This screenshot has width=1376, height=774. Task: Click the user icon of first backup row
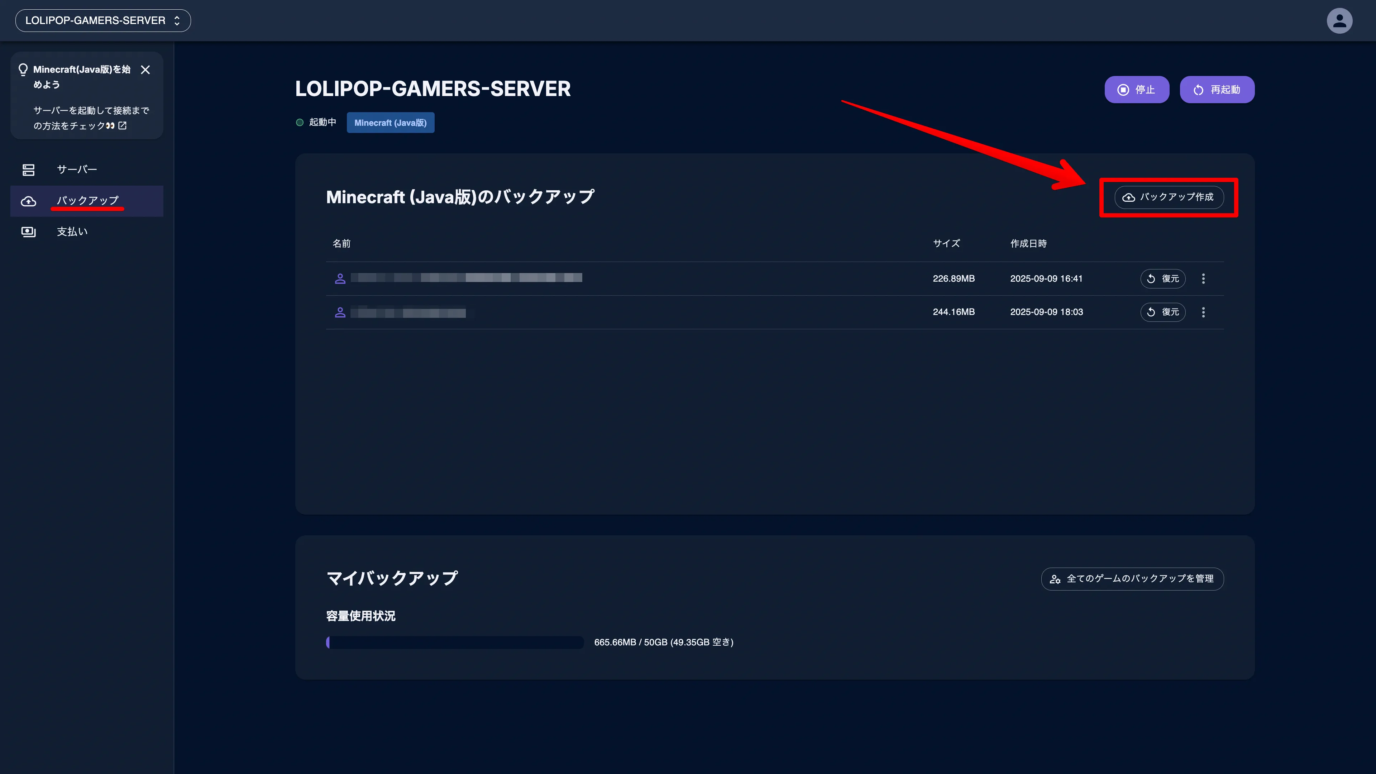[340, 279]
